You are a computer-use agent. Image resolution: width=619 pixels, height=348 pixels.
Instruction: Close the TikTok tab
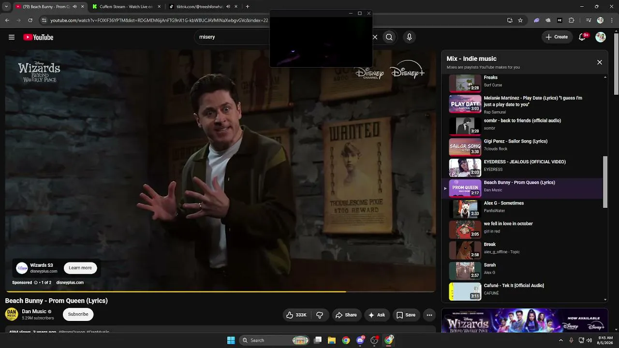[x=236, y=7]
